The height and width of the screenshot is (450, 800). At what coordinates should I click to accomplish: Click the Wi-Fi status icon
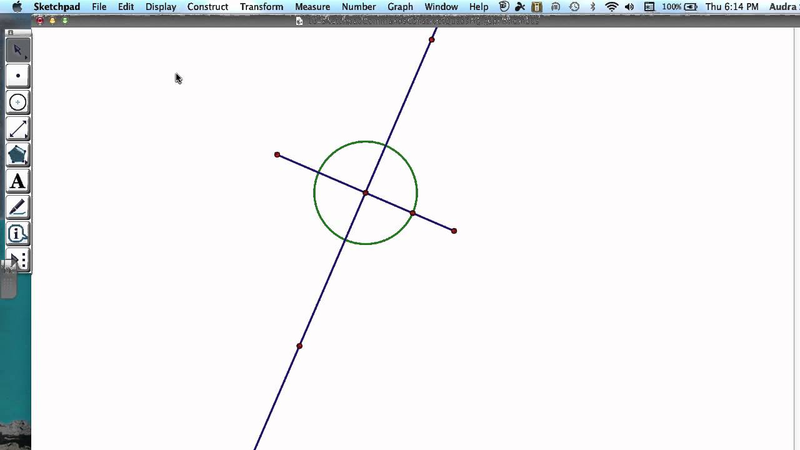coord(612,7)
